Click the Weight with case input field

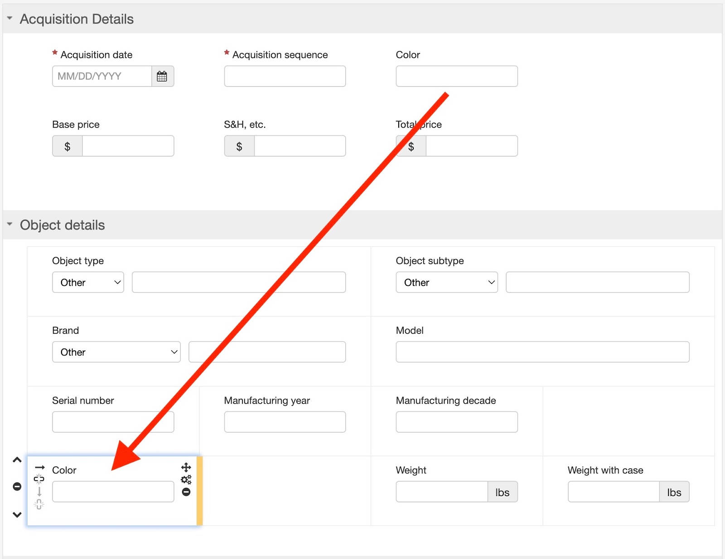[x=614, y=492]
